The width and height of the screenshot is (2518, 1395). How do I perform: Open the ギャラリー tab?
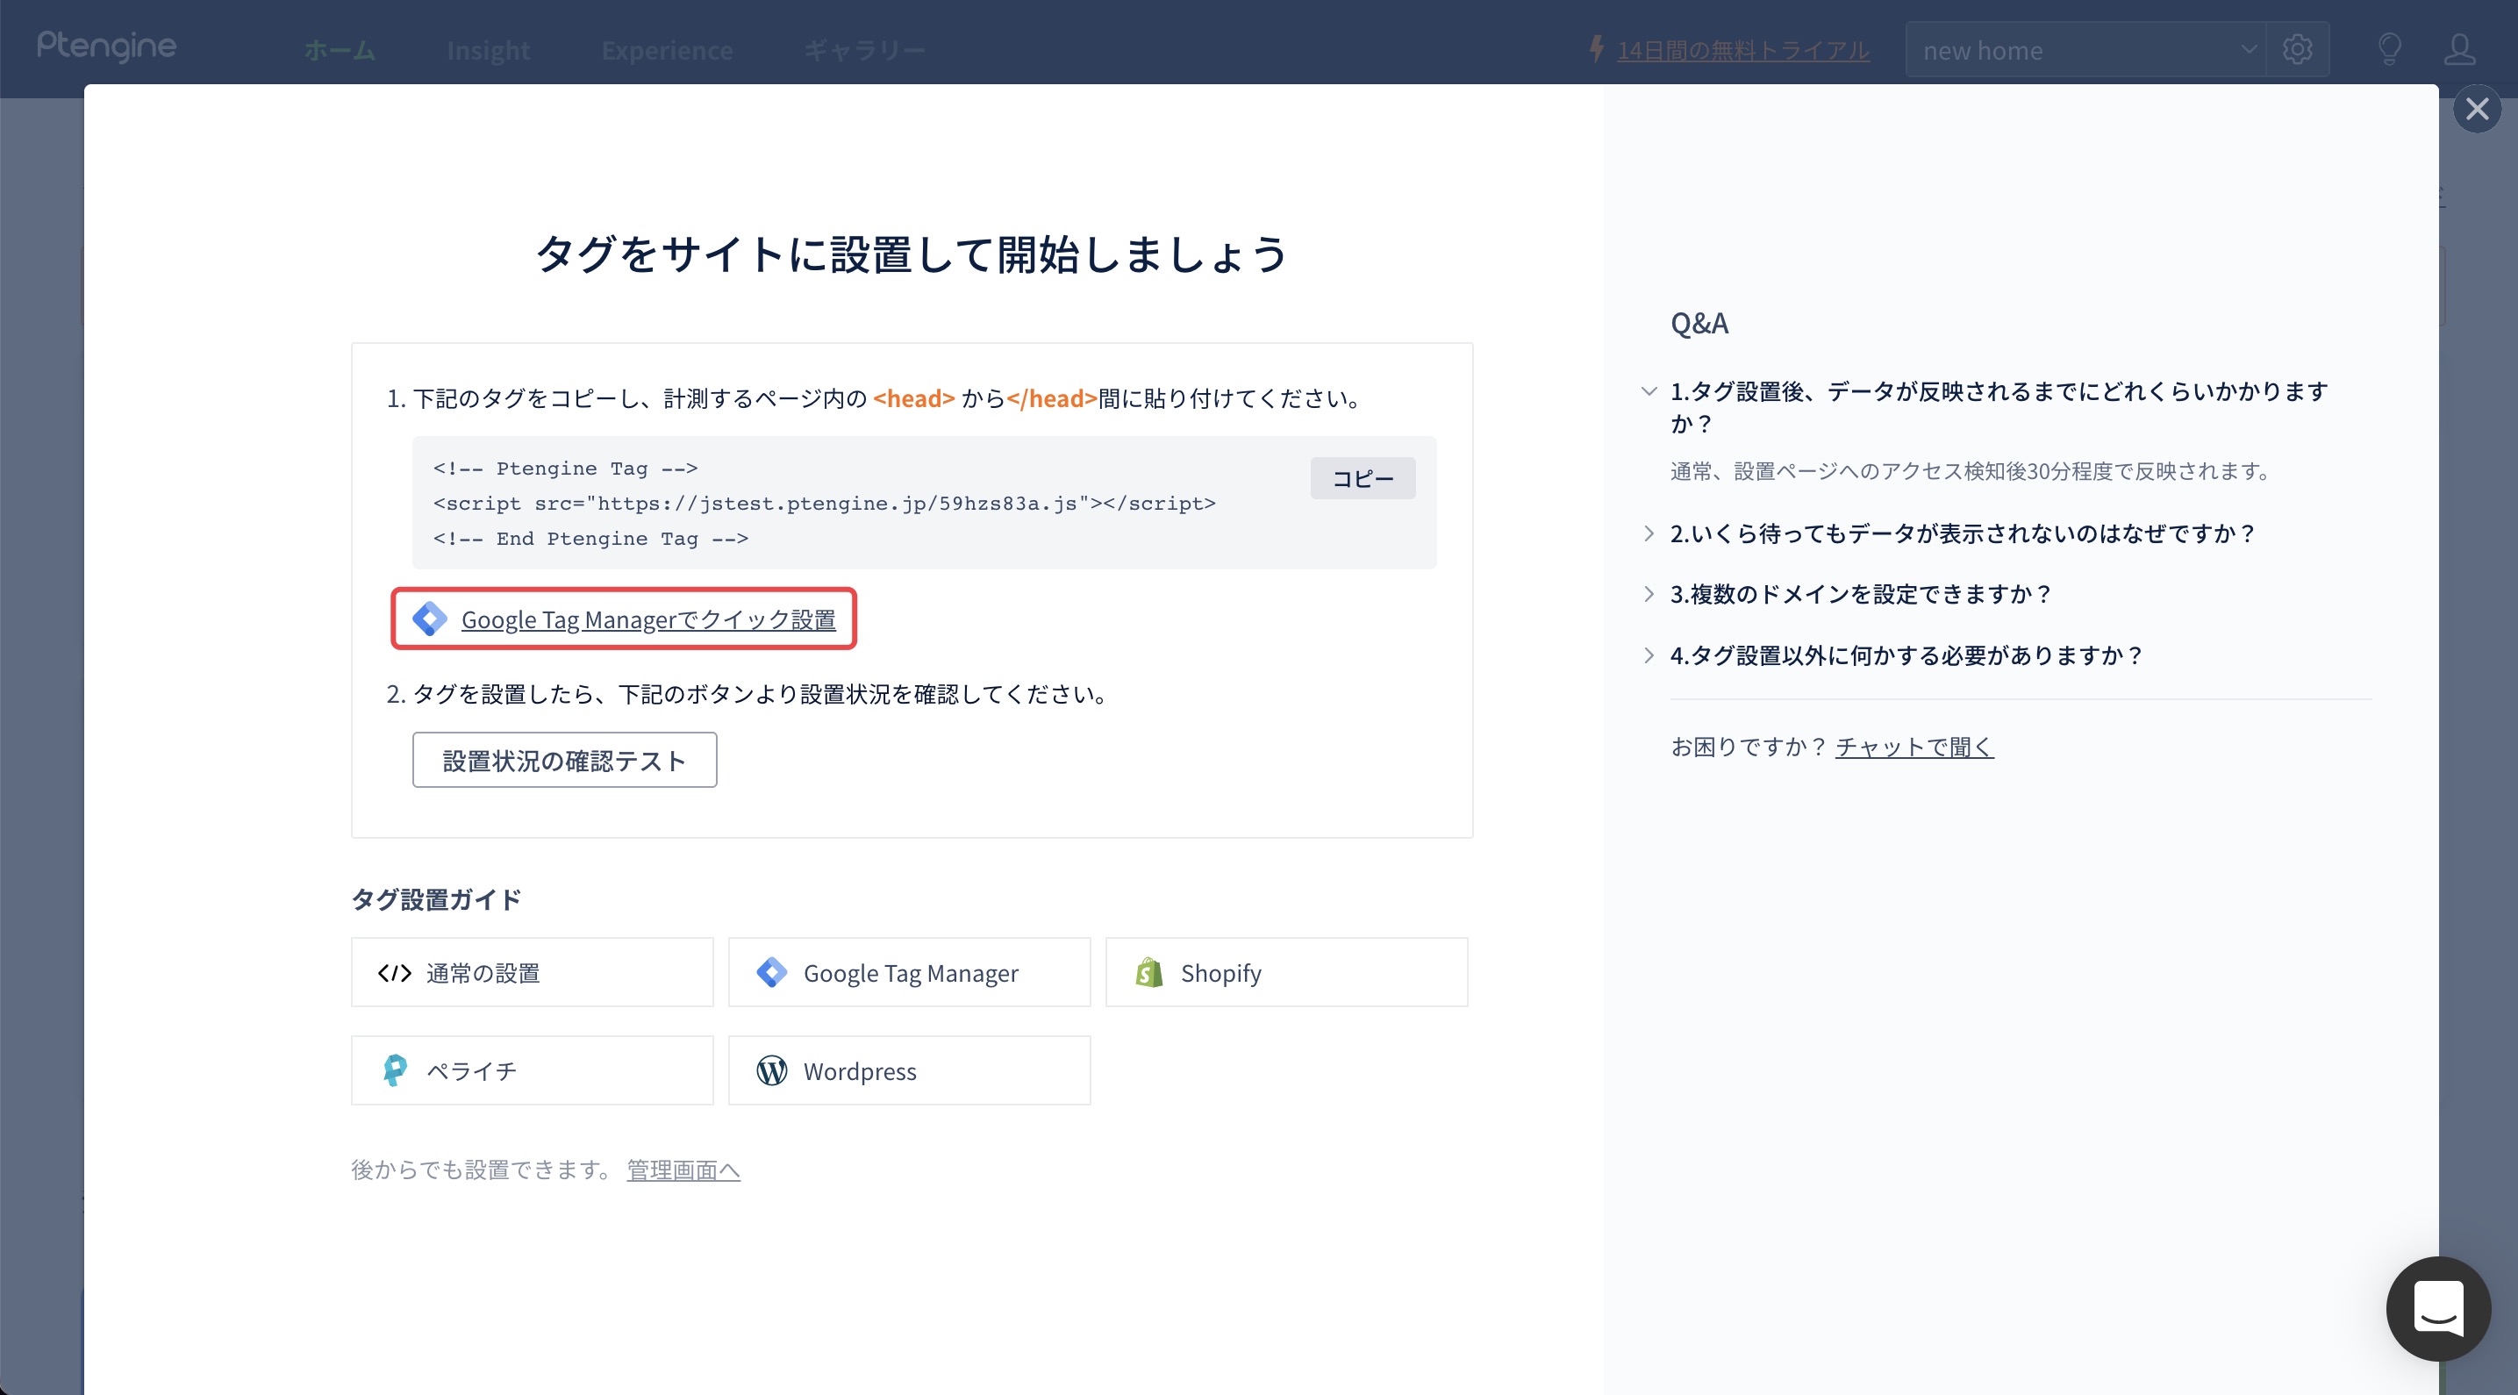(x=864, y=50)
